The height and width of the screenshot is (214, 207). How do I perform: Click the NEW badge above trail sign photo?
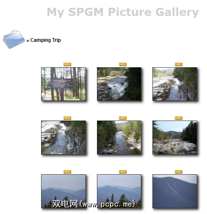point(67,64)
